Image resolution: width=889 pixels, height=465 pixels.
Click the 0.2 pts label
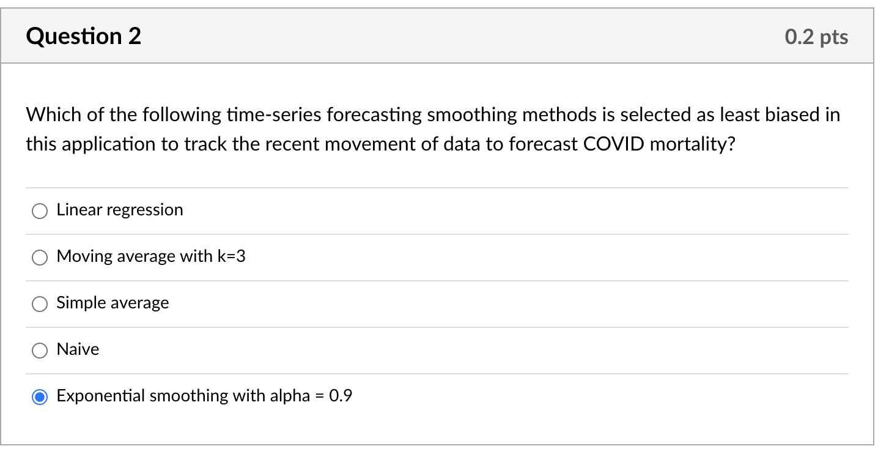816,37
